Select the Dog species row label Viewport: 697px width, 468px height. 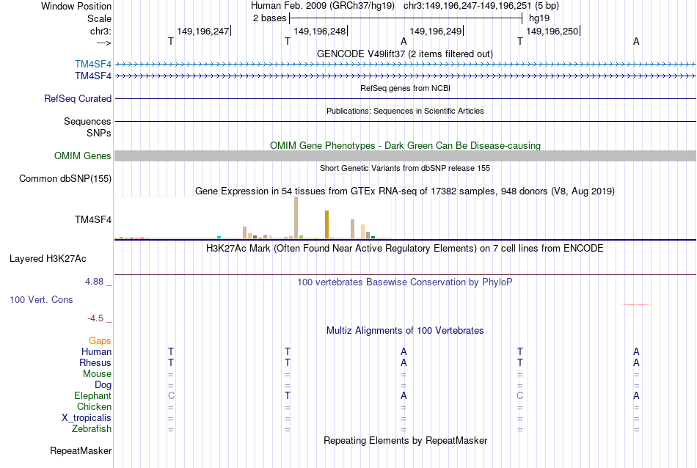pyautogui.click(x=103, y=385)
